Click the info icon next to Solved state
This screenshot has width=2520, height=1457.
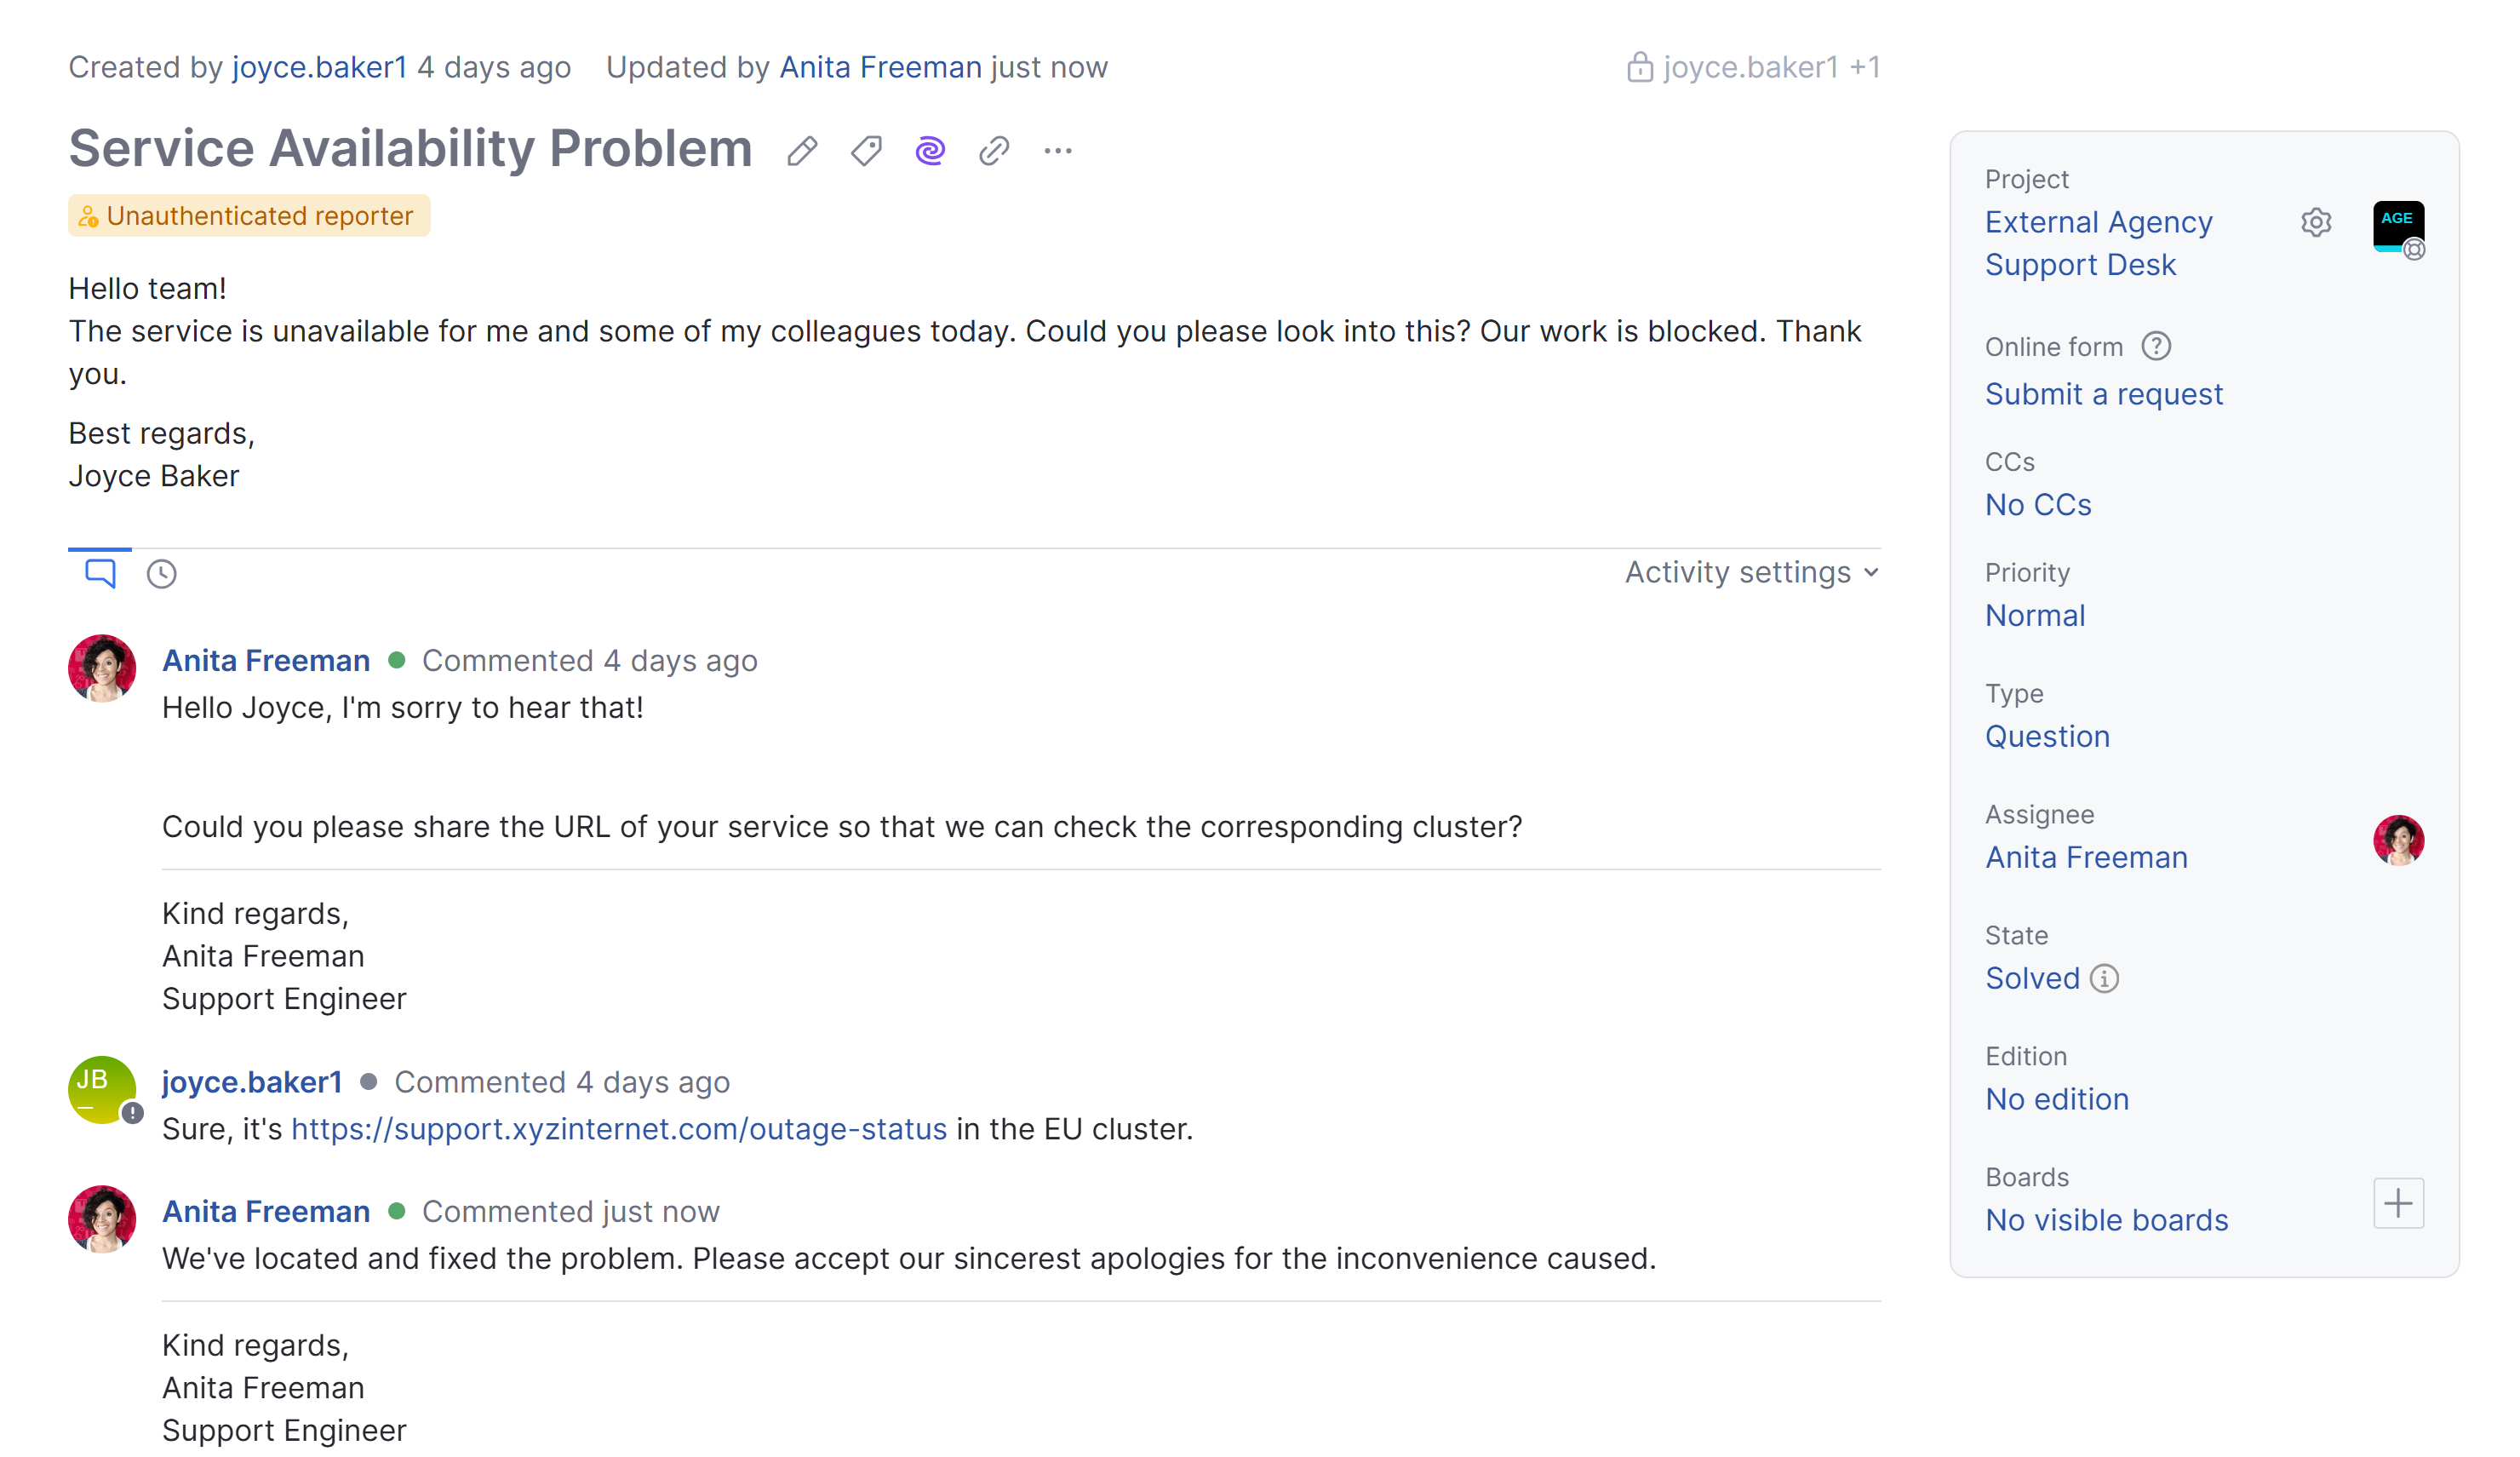[x=2105, y=978]
